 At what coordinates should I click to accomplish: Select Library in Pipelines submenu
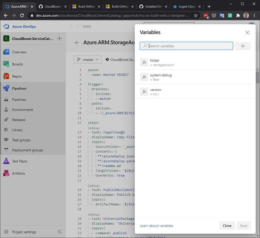17,130
